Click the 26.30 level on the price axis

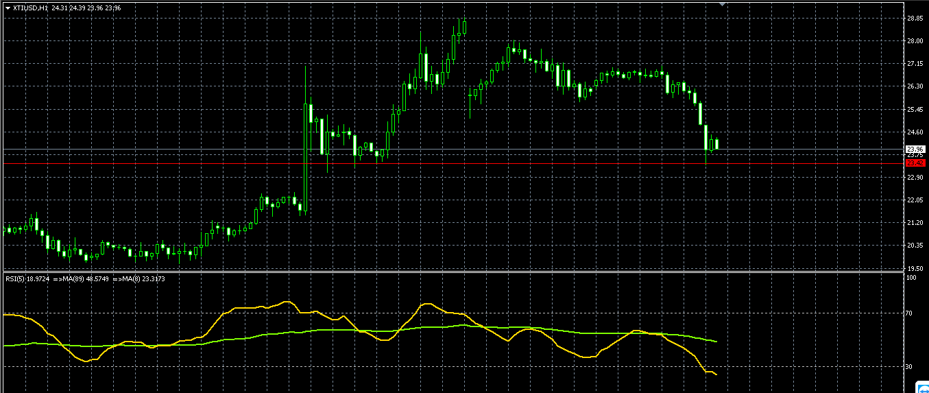[914, 86]
